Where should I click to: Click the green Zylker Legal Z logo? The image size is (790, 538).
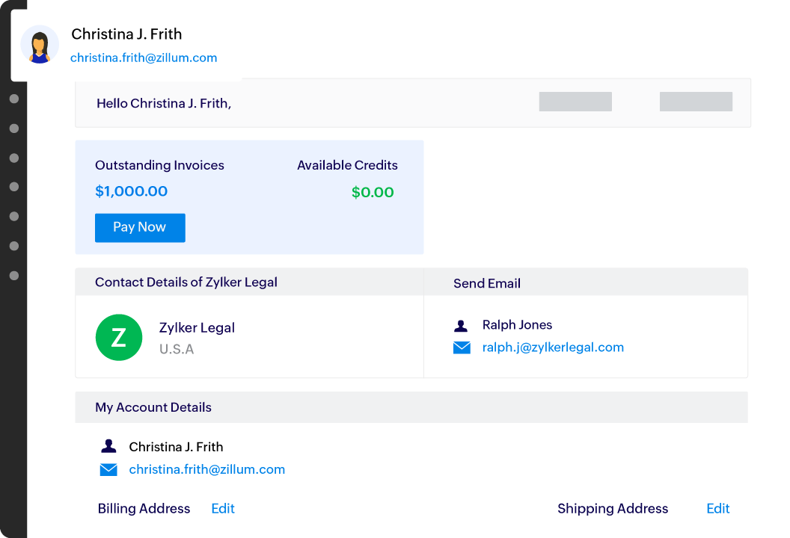point(119,338)
